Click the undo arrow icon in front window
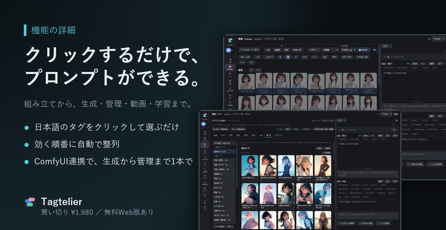The height and width of the screenshot is (230, 446). [392, 125]
